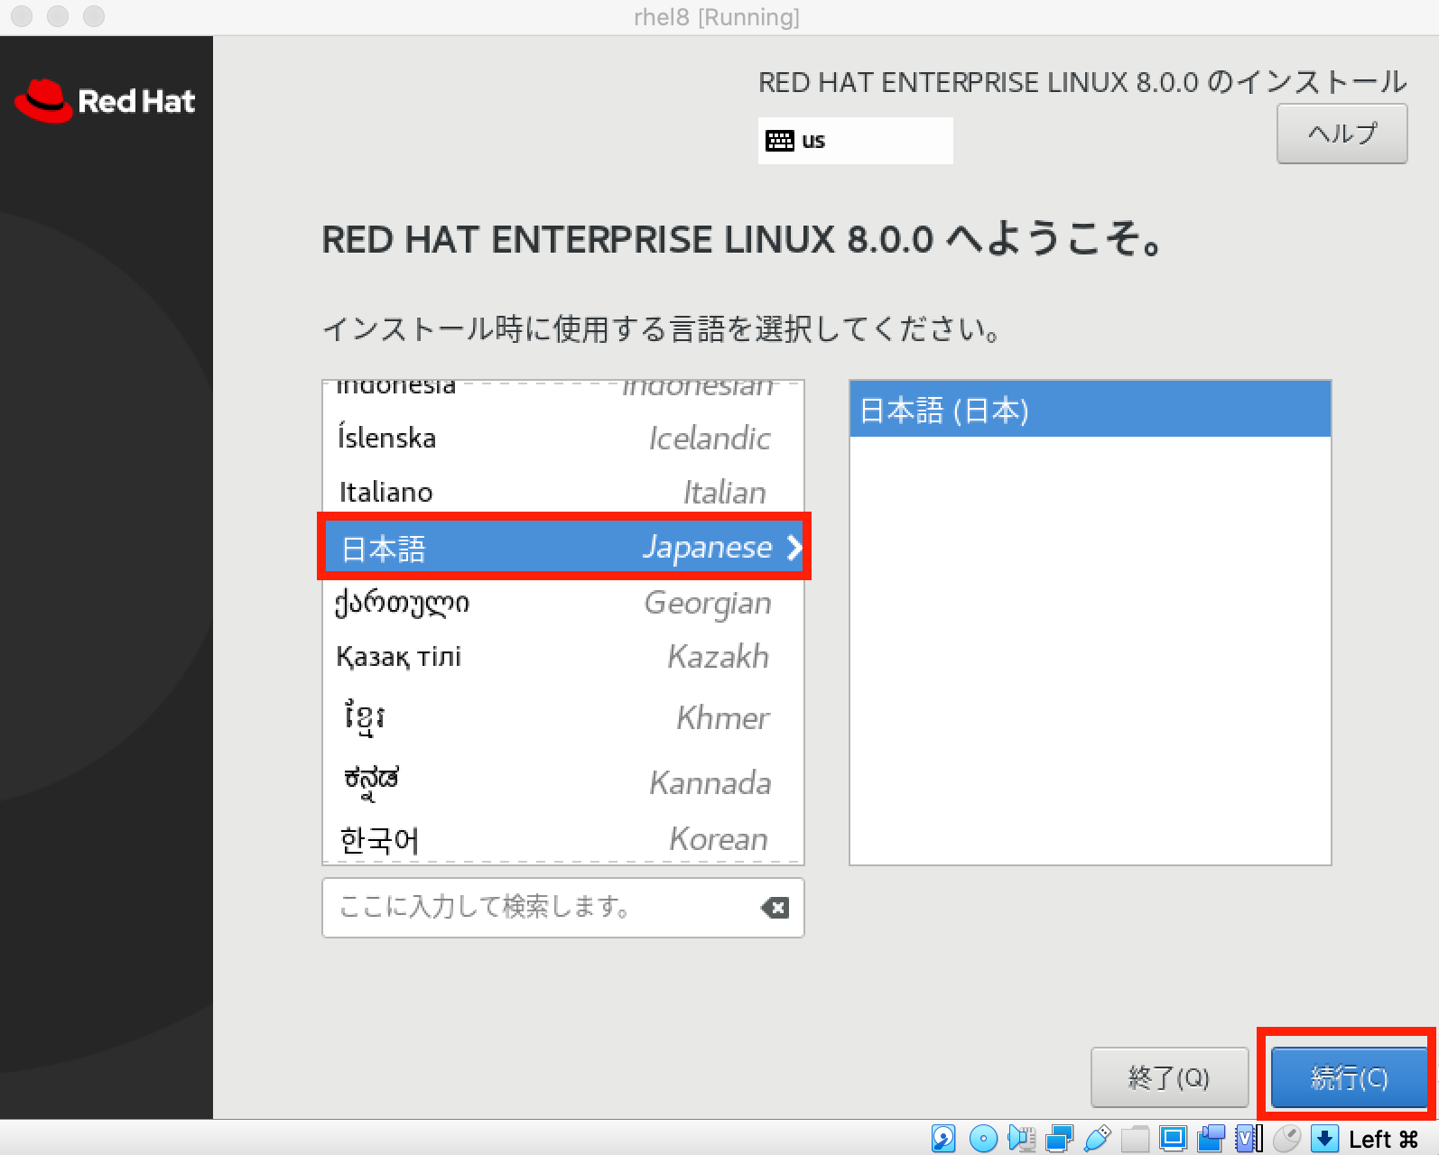Screen dimensions: 1439x1155
Task: Select Қазақ тілі Kazakh language
Action: pyautogui.click(x=562, y=657)
